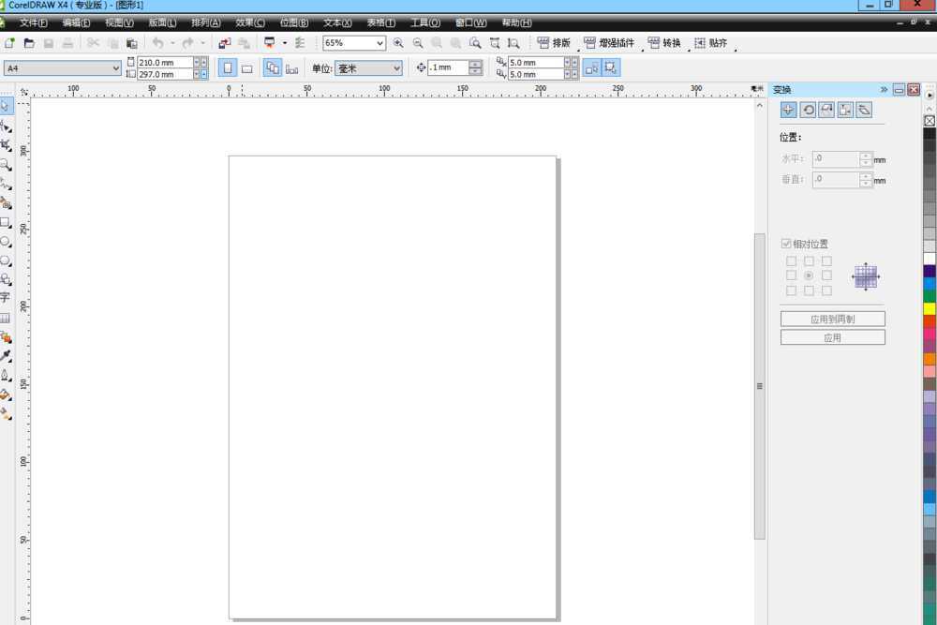Click the Skew icon in the transform docker
Screen dimensions: 937x625
pos(864,110)
